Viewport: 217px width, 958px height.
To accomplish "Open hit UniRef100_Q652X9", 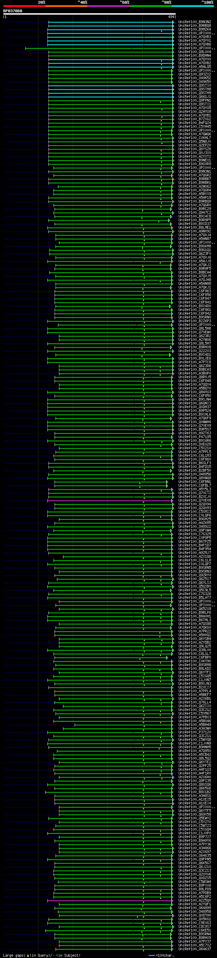I will click(195, 609).
